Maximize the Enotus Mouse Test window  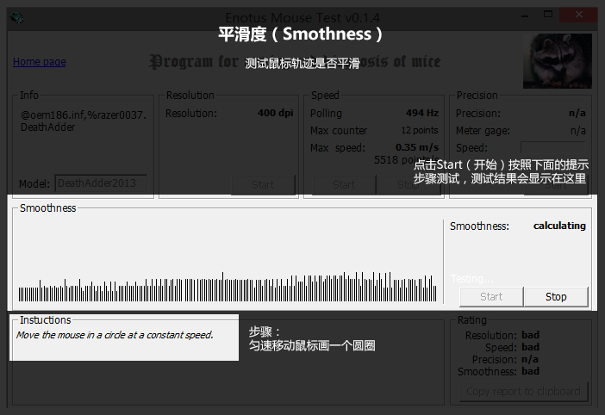[548, 15]
